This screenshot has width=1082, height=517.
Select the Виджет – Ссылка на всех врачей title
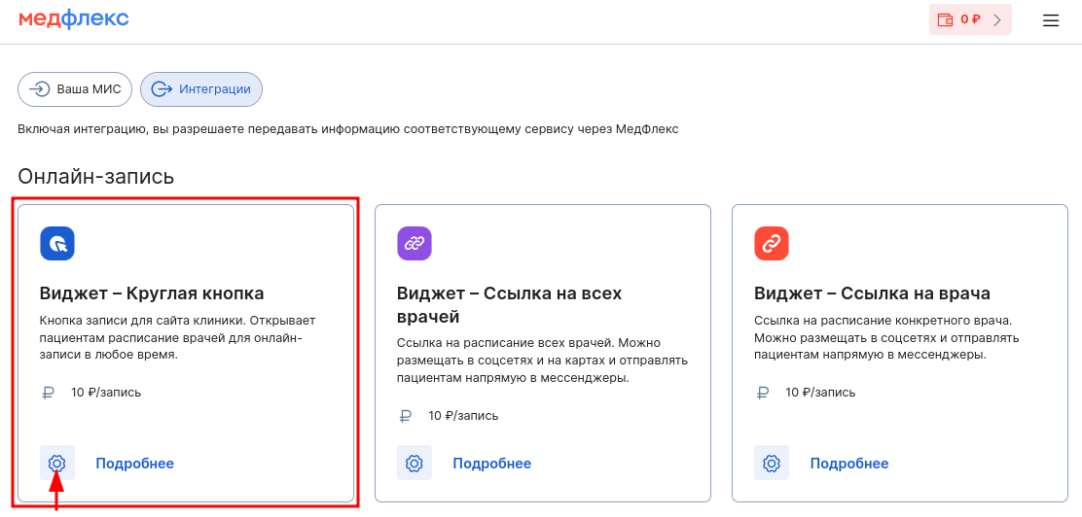509,304
